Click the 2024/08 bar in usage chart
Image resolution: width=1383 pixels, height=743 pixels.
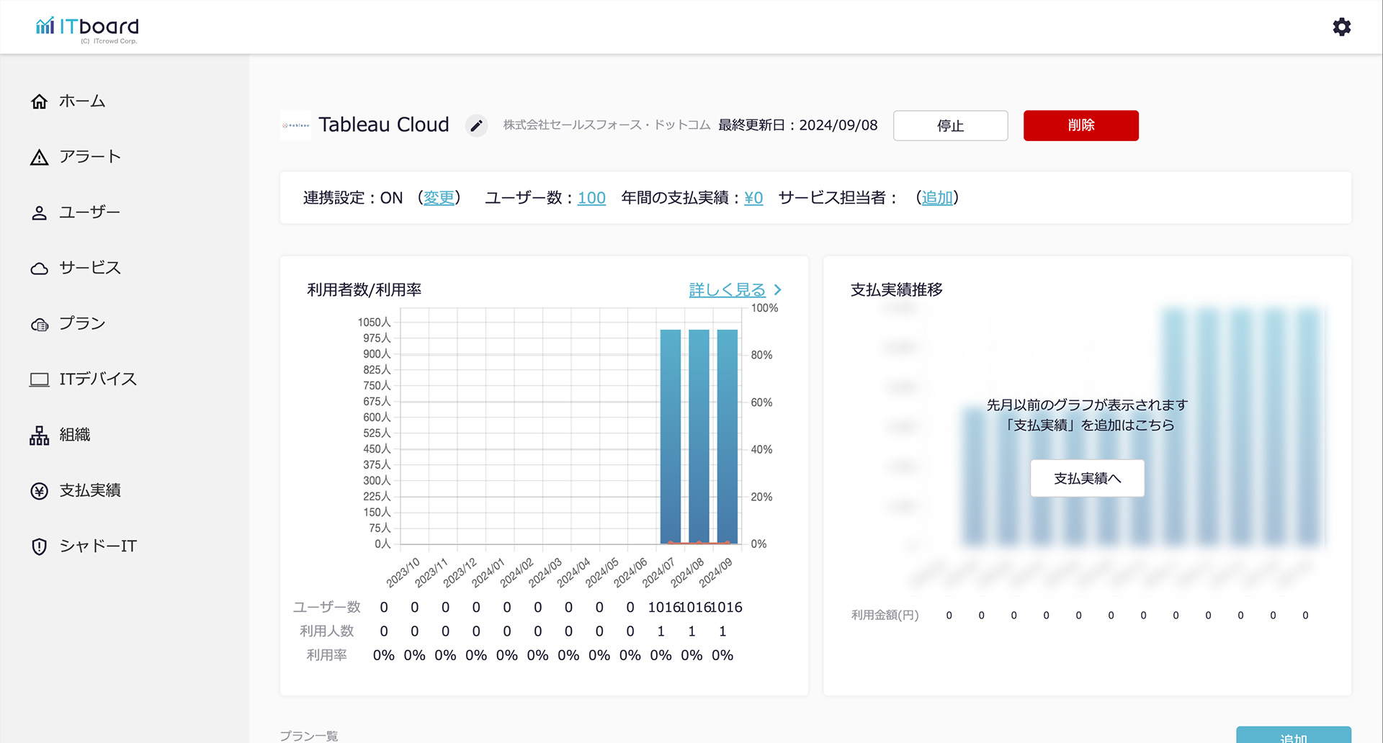699,436
